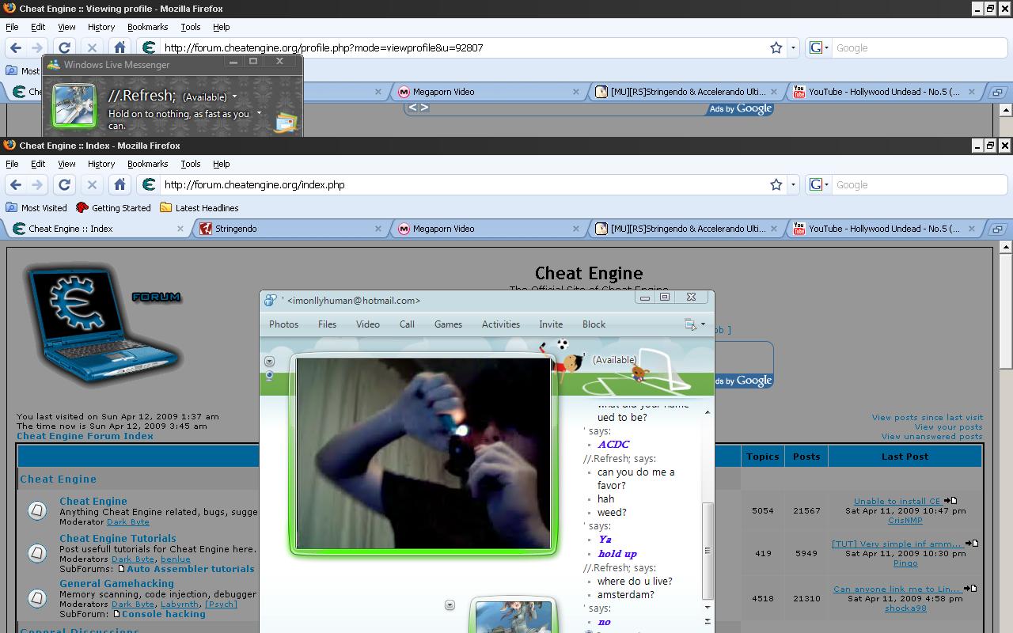Image resolution: width=1013 pixels, height=633 pixels.
Task: Open the General Gamehacking forum link
Action: click(116, 584)
